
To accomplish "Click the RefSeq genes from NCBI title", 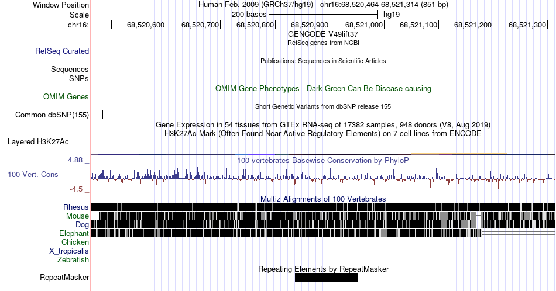I will tap(323, 43).
